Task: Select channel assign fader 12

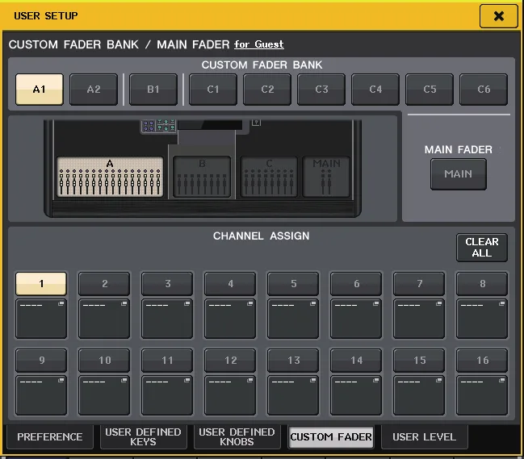Action: pyautogui.click(x=230, y=361)
